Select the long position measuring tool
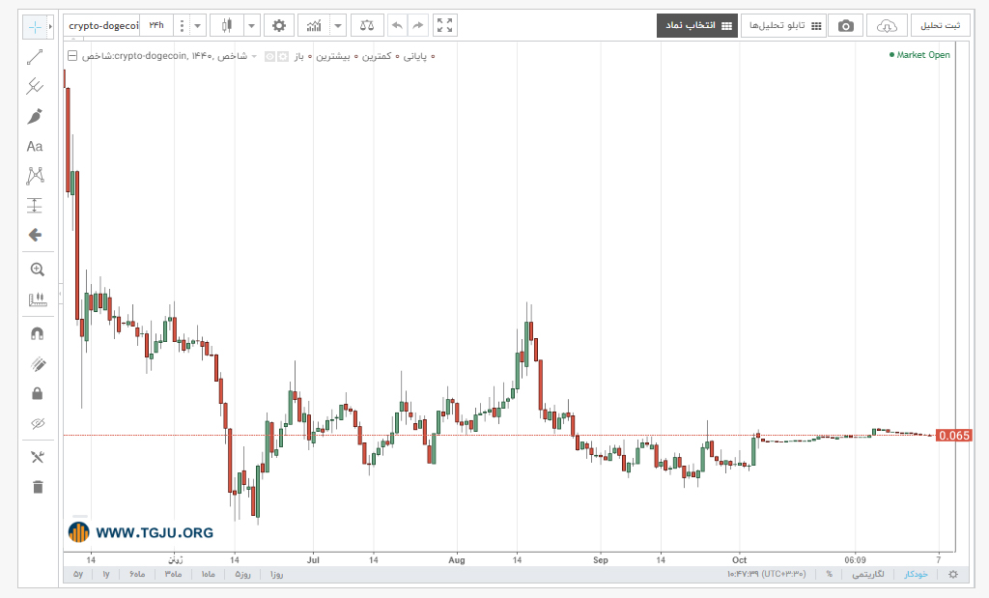Screen dimensions: 989x598 35,206
